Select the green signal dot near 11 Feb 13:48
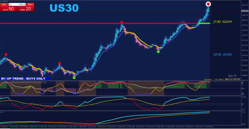Screen dimensions: 249x129 click(74, 78)
